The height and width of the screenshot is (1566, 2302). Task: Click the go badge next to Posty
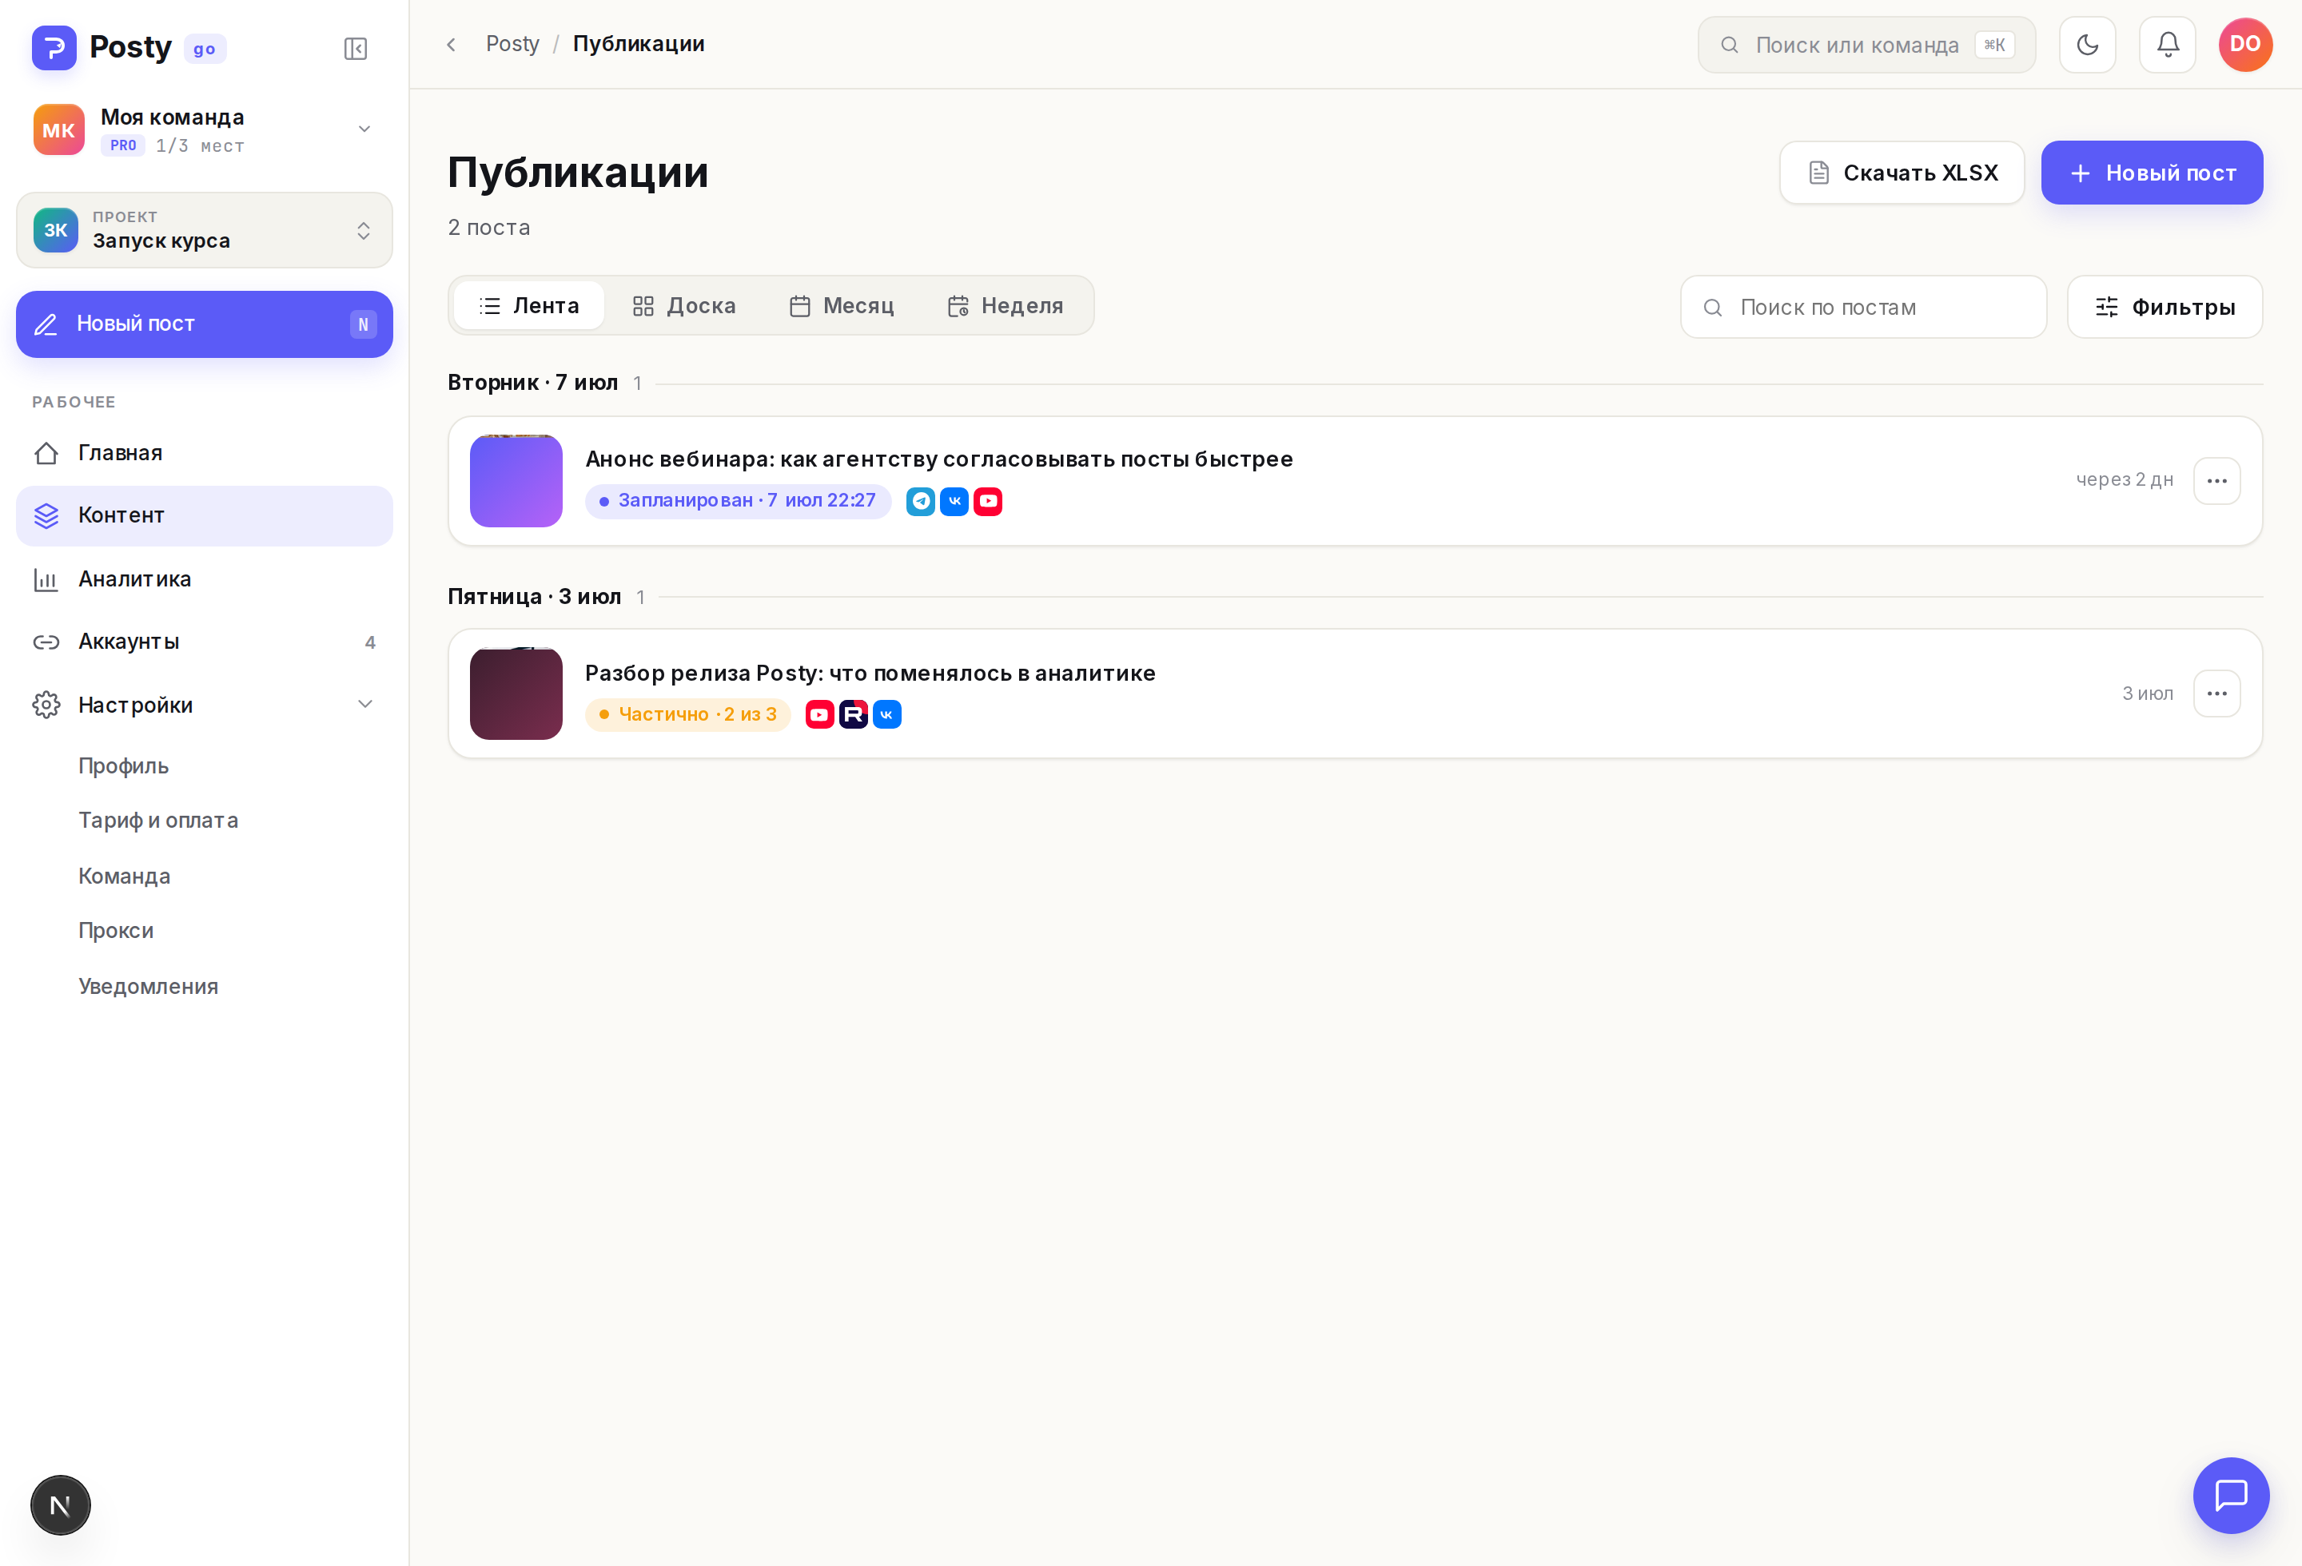[x=205, y=49]
